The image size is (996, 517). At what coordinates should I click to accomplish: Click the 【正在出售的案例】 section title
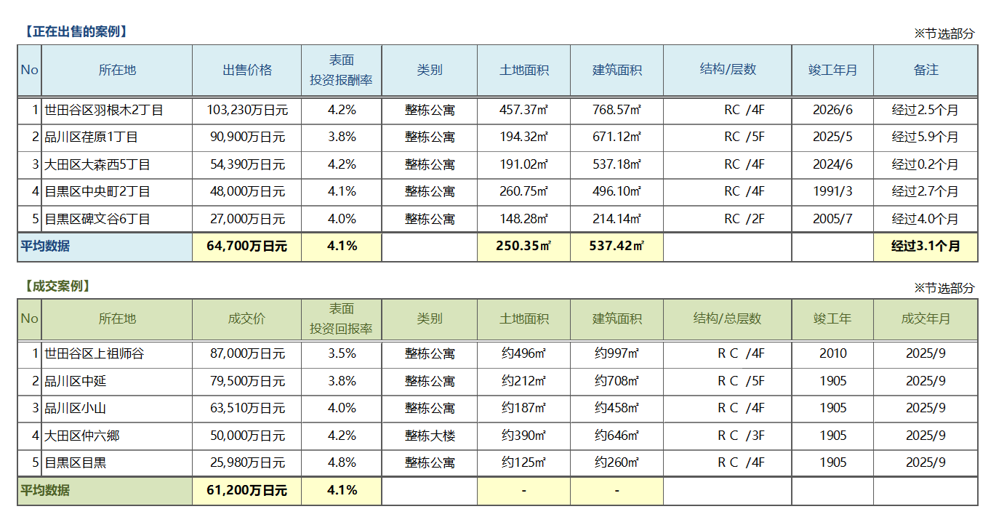[x=74, y=31]
